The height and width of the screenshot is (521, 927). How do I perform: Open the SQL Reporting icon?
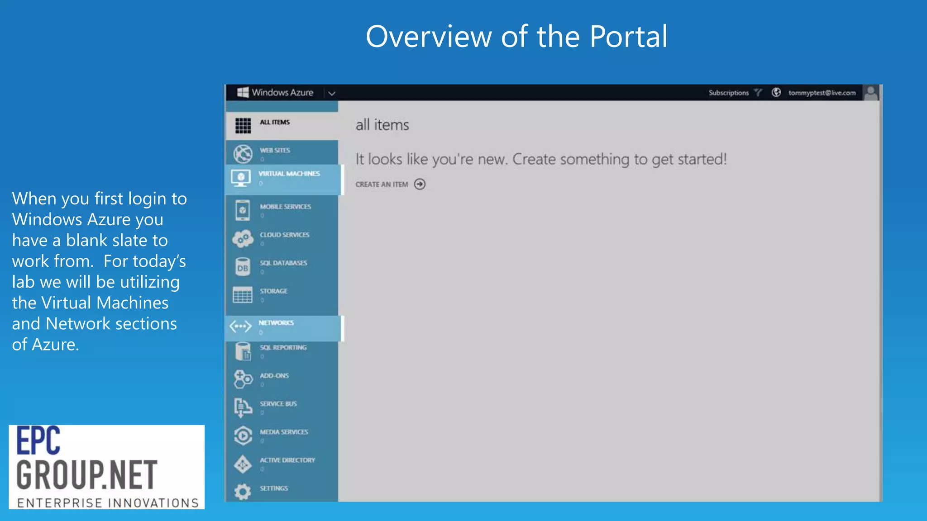243,351
